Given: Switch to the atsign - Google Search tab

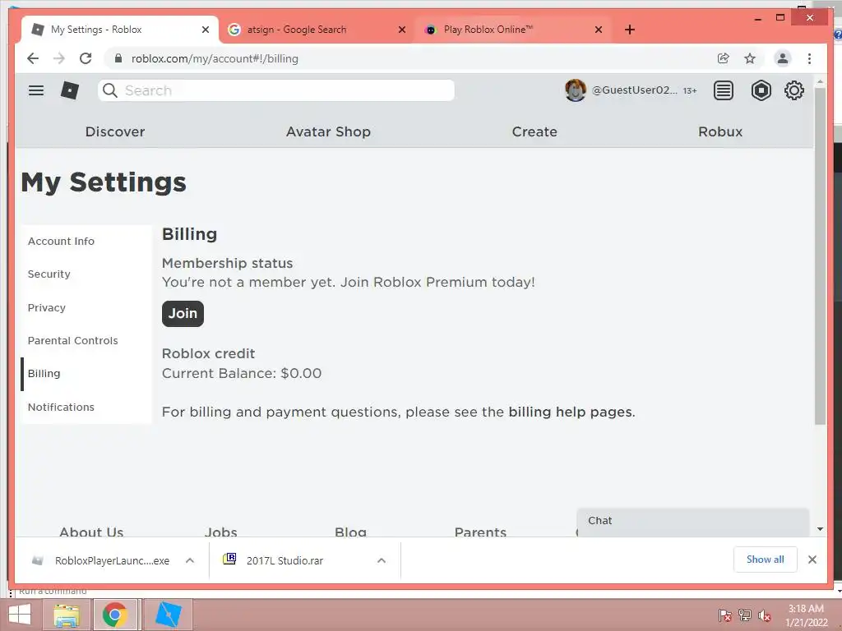Looking at the screenshot, I should click(317, 30).
